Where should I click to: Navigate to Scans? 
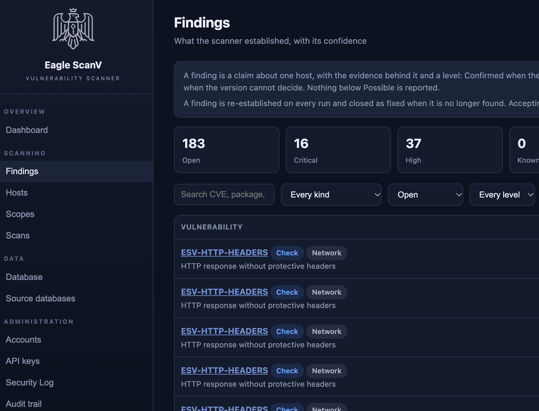tap(76, 236)
